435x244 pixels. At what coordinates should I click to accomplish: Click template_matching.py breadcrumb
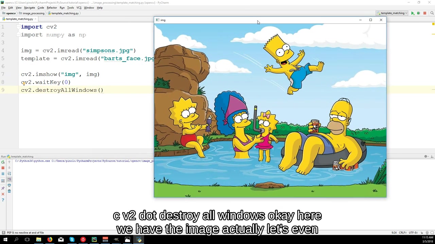pos(63,13)
